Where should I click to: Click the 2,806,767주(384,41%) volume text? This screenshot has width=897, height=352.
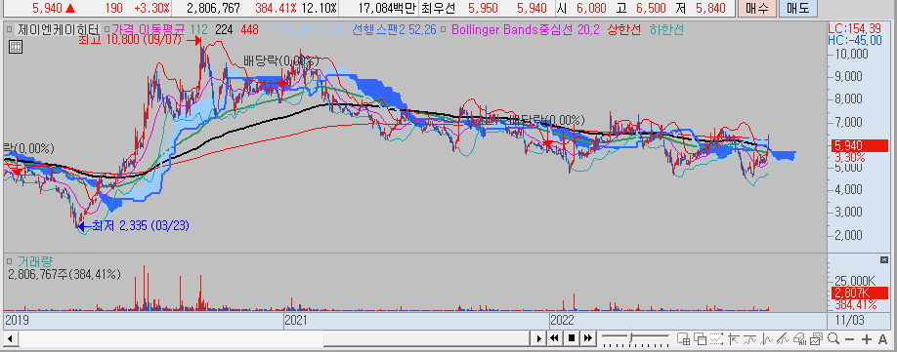click(x=64, y=274)
